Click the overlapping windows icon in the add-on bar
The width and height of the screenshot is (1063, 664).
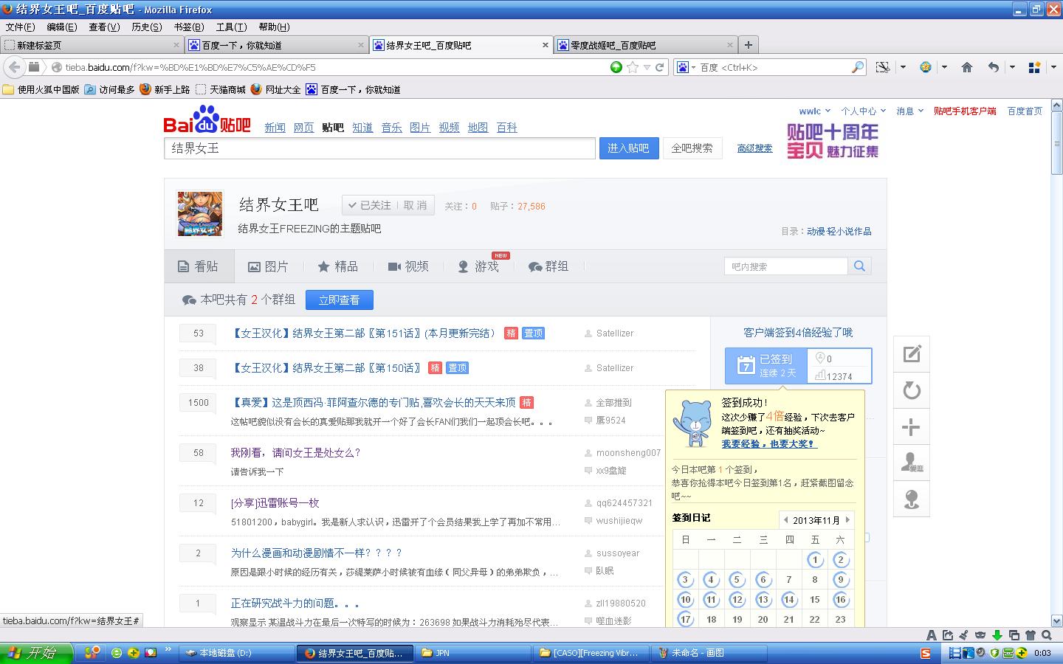coord(1014,634)
